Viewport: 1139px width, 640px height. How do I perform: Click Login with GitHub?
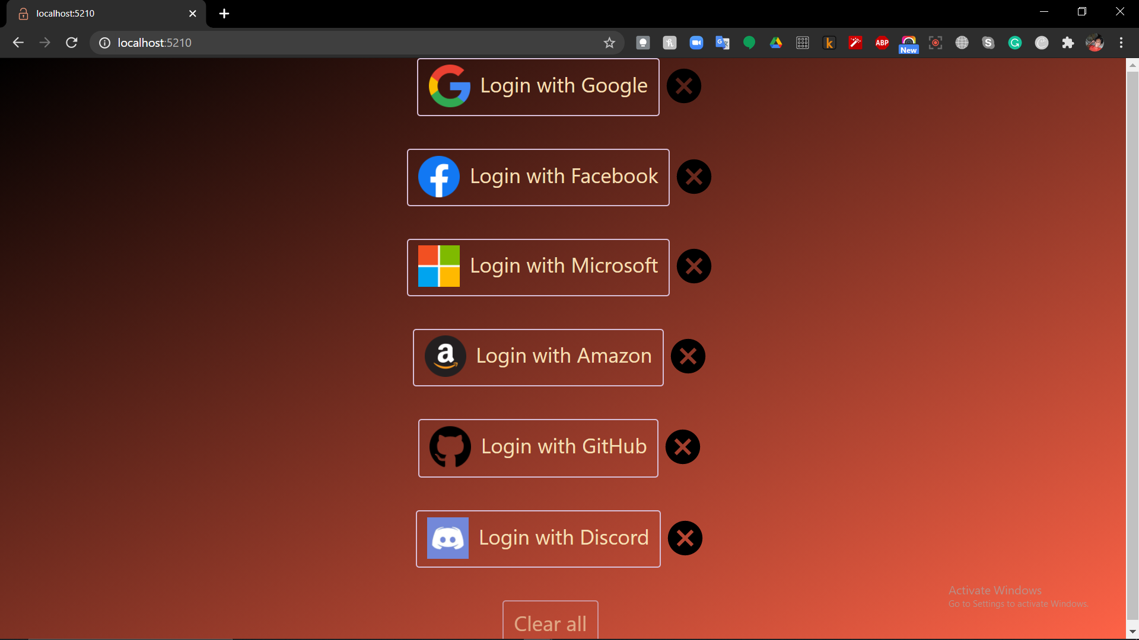[538, 448]
